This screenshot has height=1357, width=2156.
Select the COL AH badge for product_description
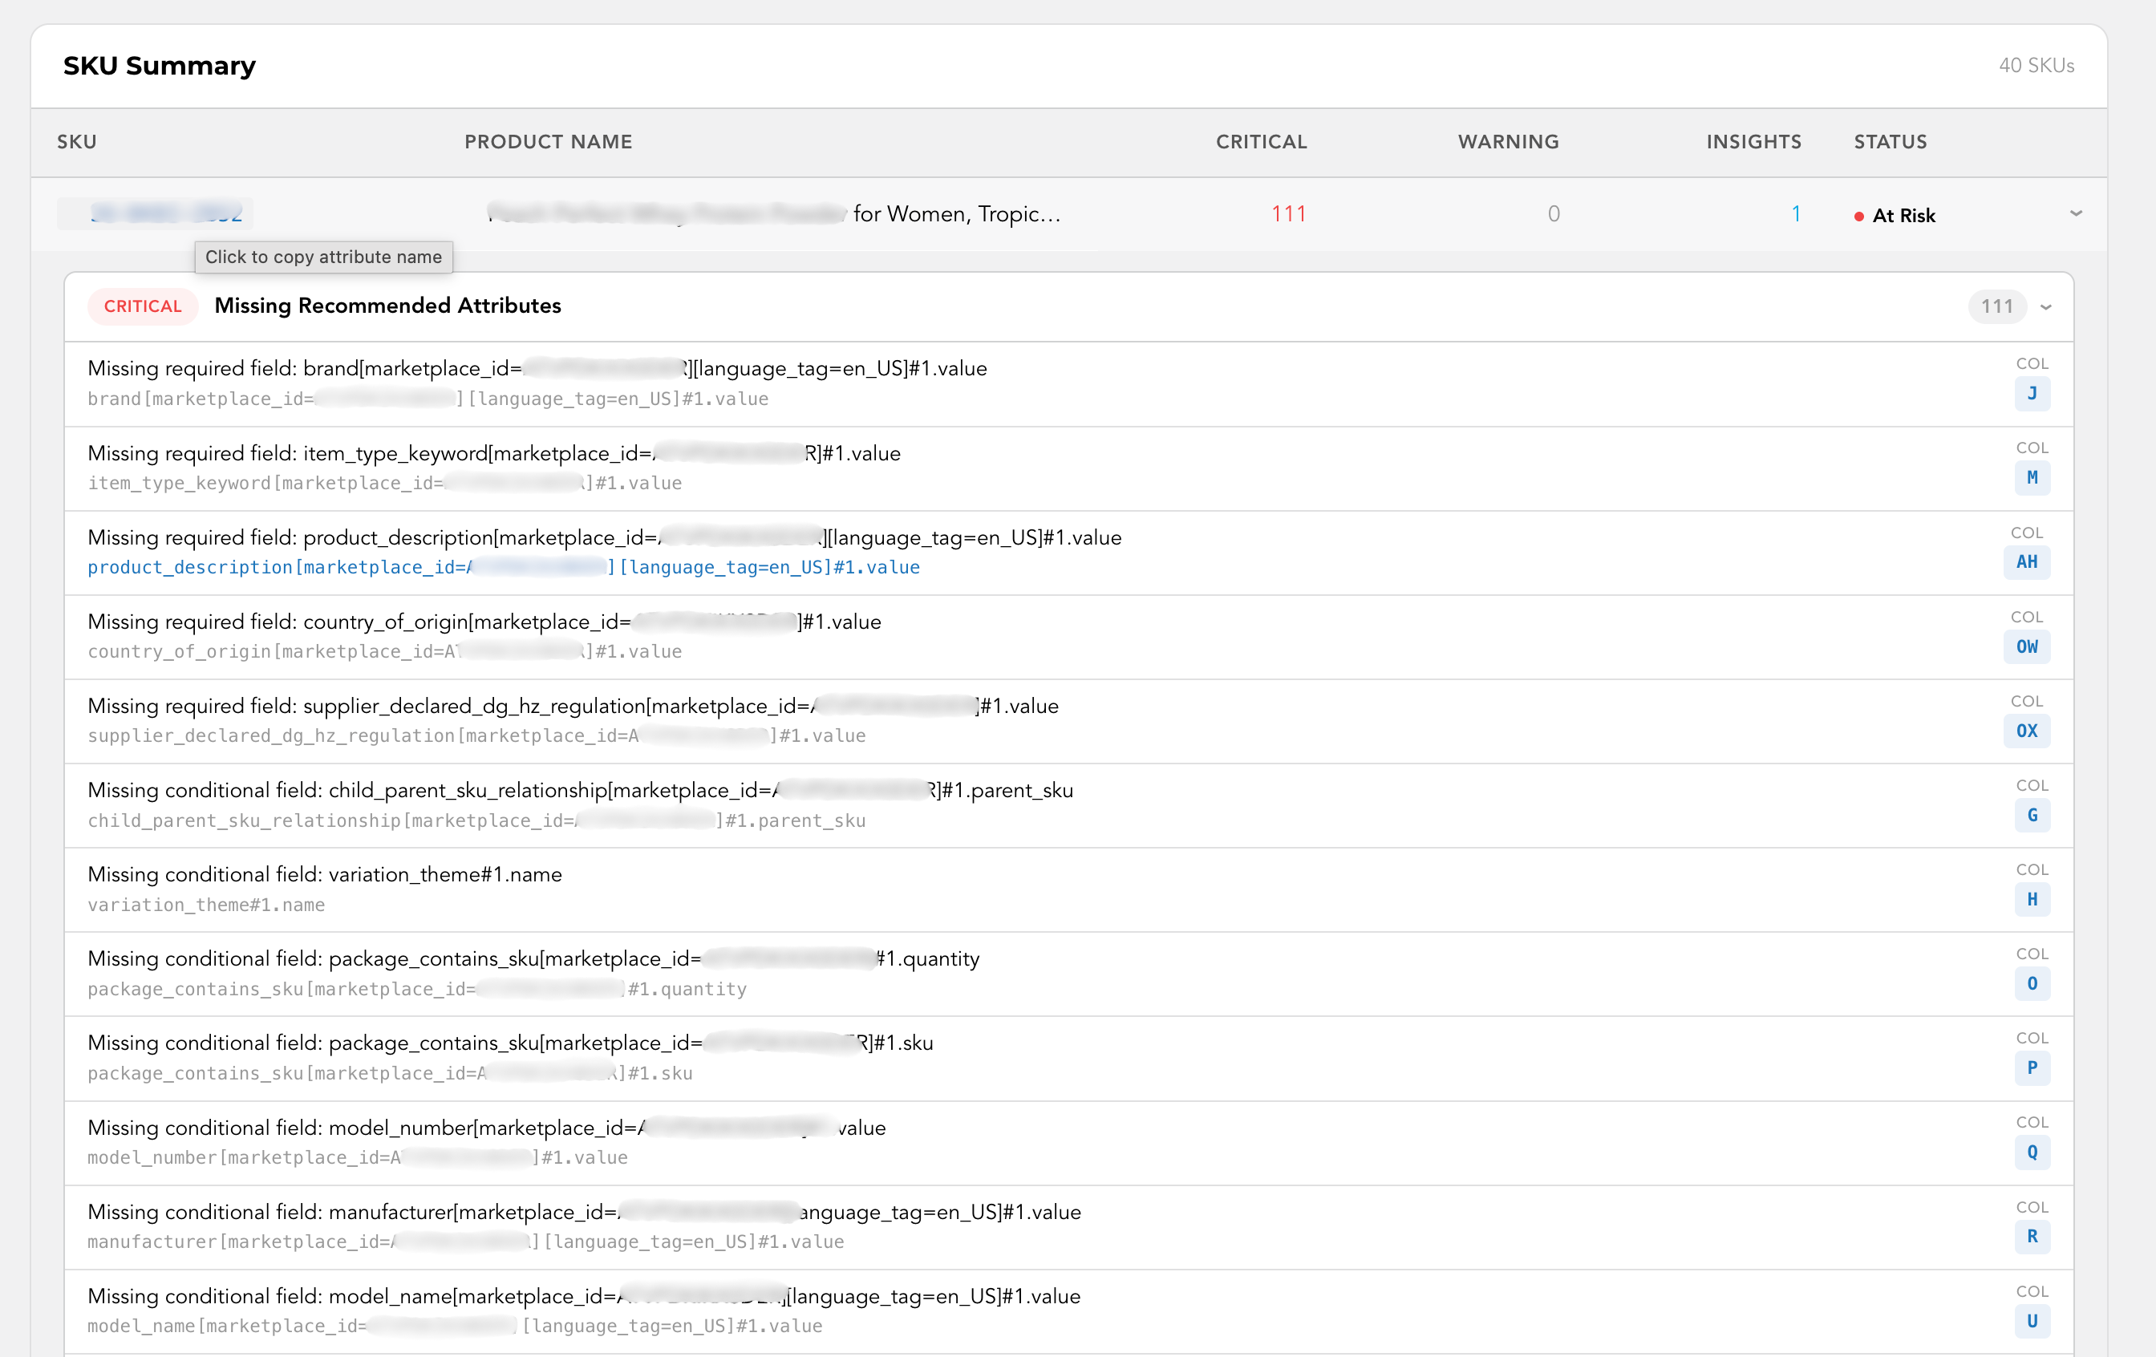2027,562
